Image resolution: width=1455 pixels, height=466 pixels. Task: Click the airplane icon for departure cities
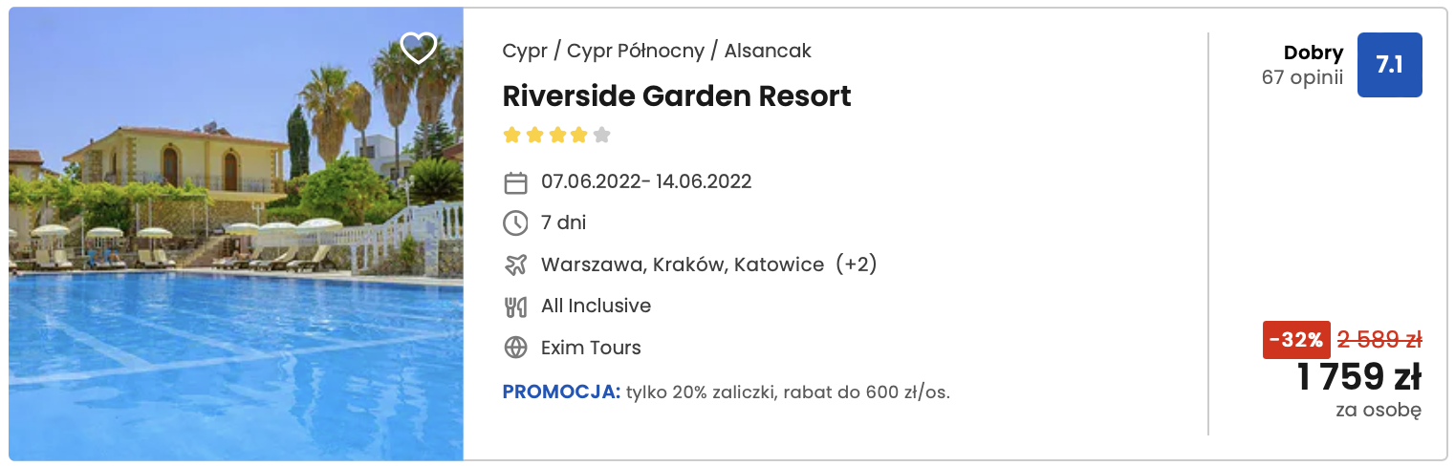coord(515,265)
